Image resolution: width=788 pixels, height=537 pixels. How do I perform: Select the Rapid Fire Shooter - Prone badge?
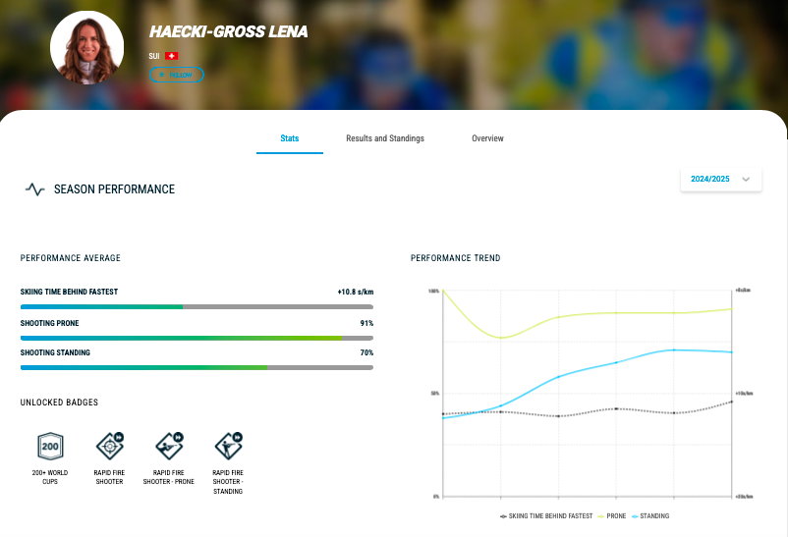coord(169,447)
